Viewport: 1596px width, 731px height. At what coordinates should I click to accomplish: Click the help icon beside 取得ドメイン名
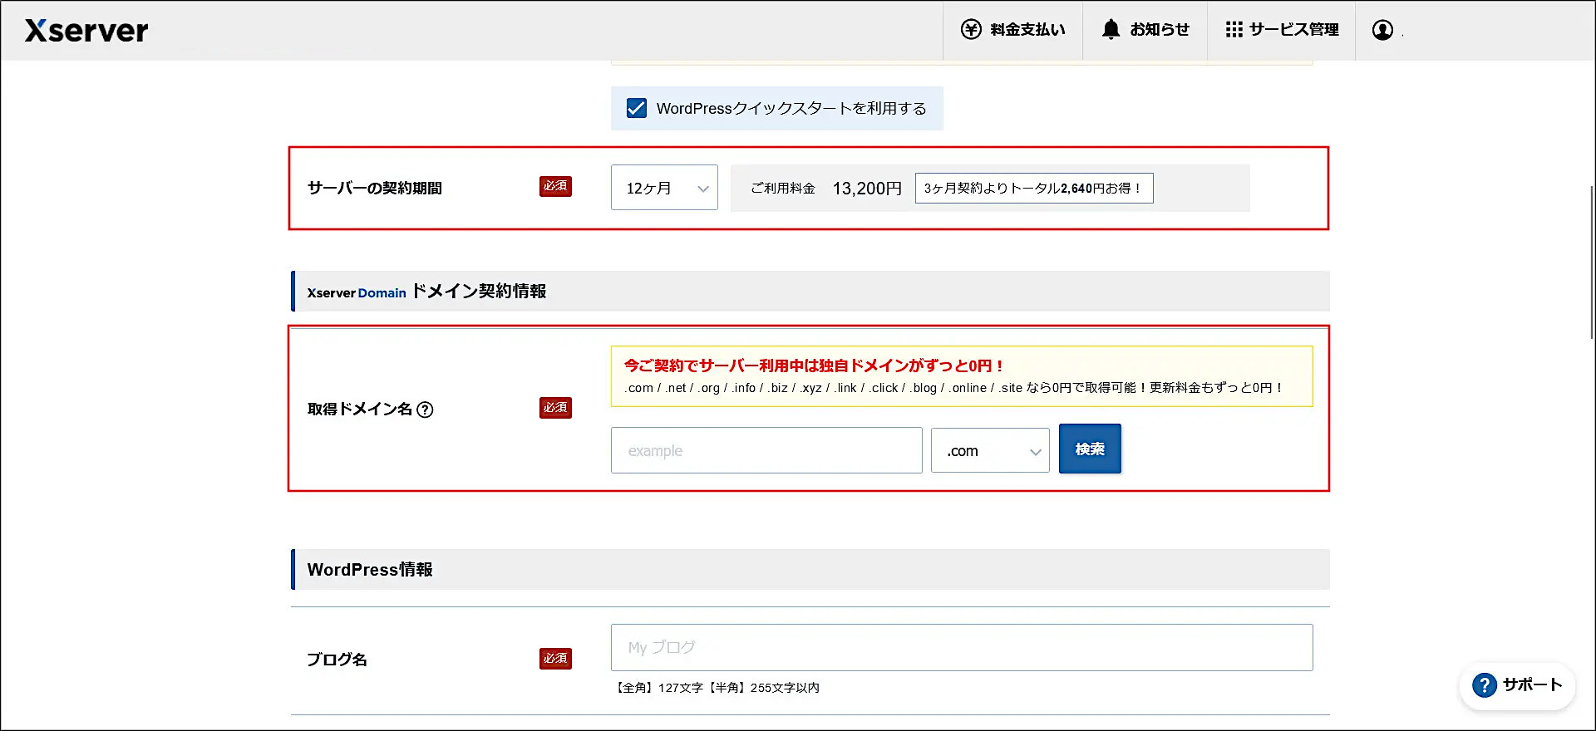coord(425,410)
